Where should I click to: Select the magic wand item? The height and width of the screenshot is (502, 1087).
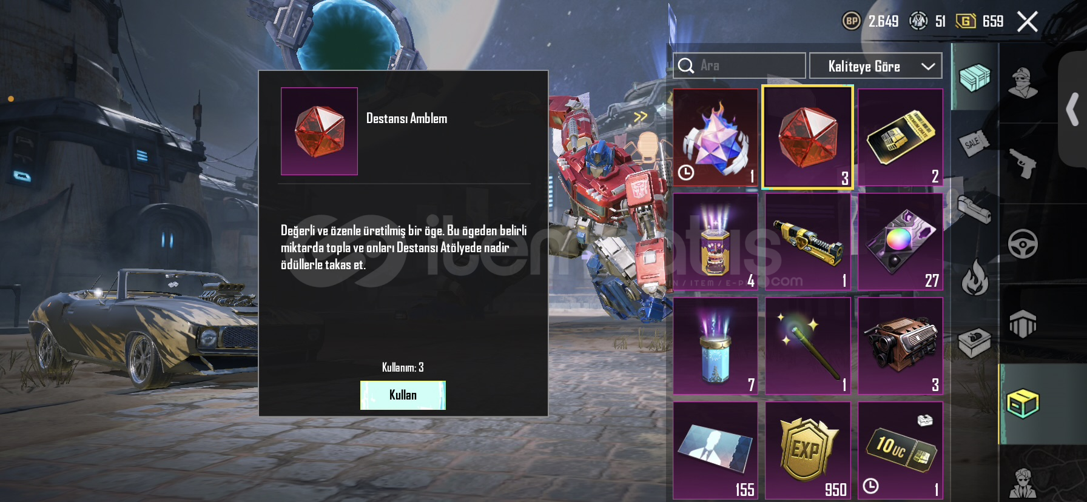[x=808, y=346]
